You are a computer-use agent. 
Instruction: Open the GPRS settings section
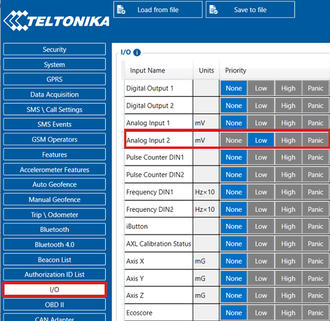point(54,79)
